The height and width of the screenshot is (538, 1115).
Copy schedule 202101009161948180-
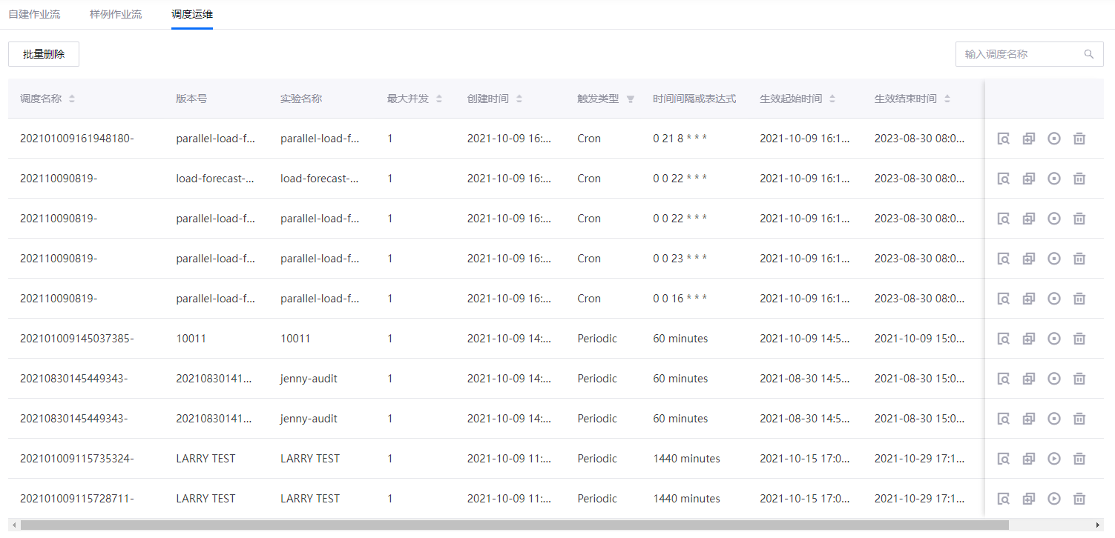1028,139
